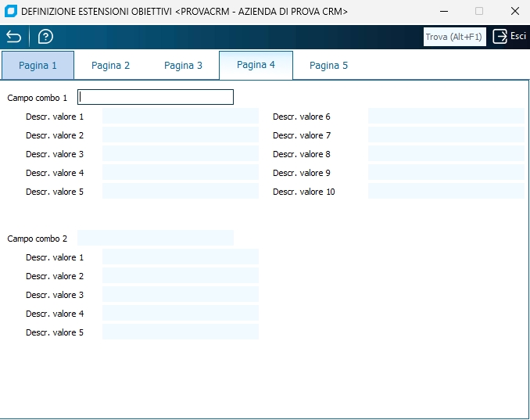The image size is (530, 420).
Task: Click Campo combo 1 Descr. valore 3 field
Action: tap(181, 153)
